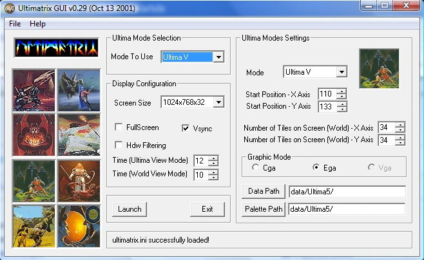
Task: Click the winged gargoyle and shield knight cover
Action: [x=79, y=90]
